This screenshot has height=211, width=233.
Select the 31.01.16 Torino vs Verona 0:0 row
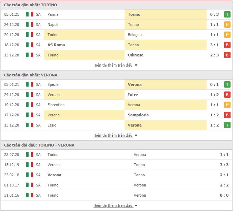pyautogui.click(x=116, y=195)
